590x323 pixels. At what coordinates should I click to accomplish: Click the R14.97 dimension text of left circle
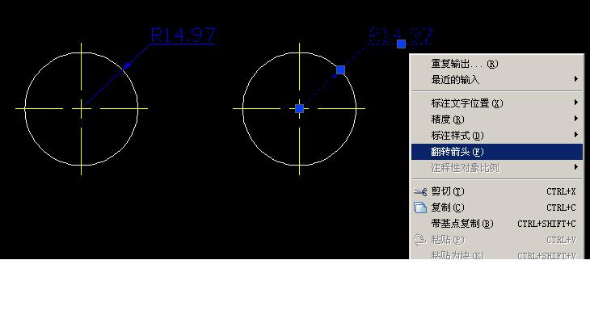pyautogui.click(x=183, y=36)
